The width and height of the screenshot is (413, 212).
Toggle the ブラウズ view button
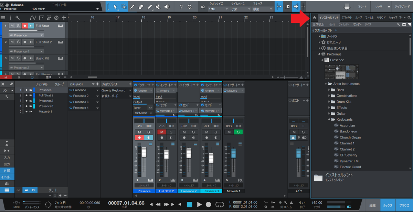tap(404, 205)
